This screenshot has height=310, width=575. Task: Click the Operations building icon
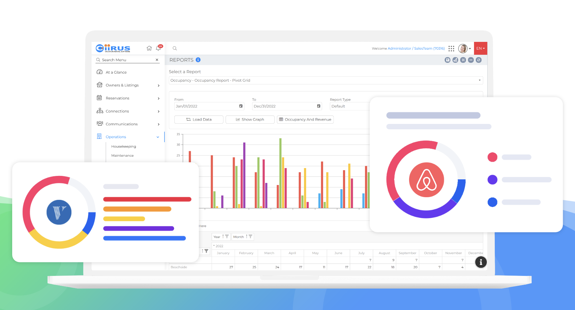tap(99, 136)
